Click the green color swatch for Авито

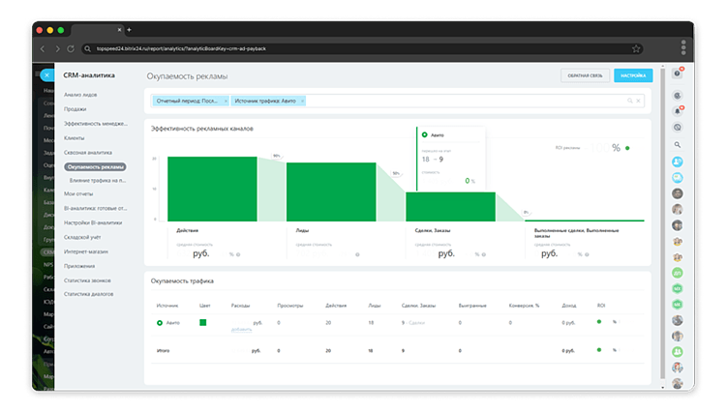[202, 323]
